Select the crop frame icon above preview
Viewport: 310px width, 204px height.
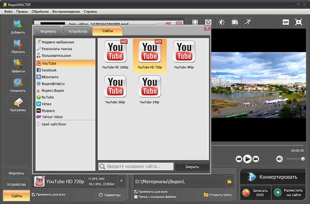click(195, 22)
